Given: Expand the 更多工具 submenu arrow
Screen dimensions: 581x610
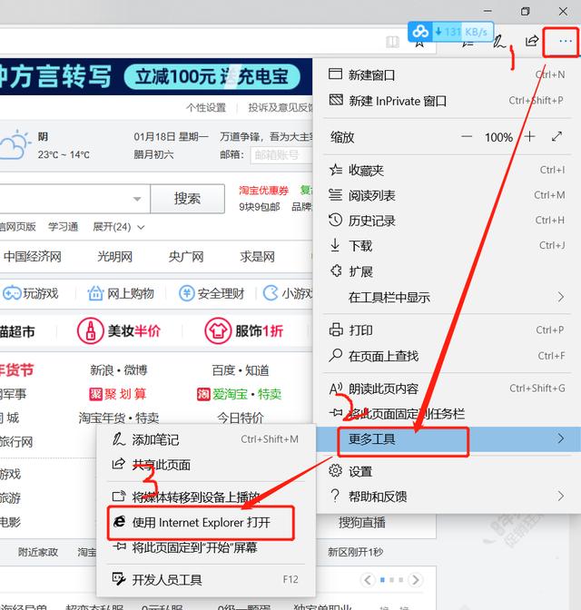Looking at the screenshot, I should [560, 438].
